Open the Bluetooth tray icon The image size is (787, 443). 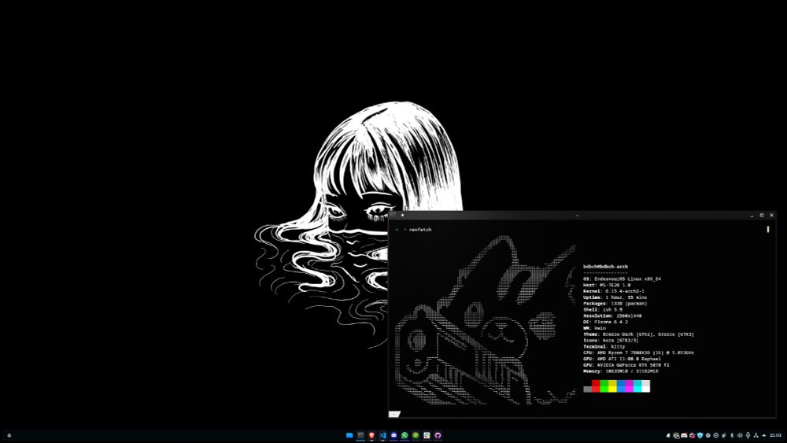click(x=732, y=435)
